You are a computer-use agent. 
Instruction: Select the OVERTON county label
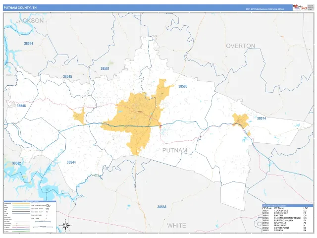click(240, 46)
